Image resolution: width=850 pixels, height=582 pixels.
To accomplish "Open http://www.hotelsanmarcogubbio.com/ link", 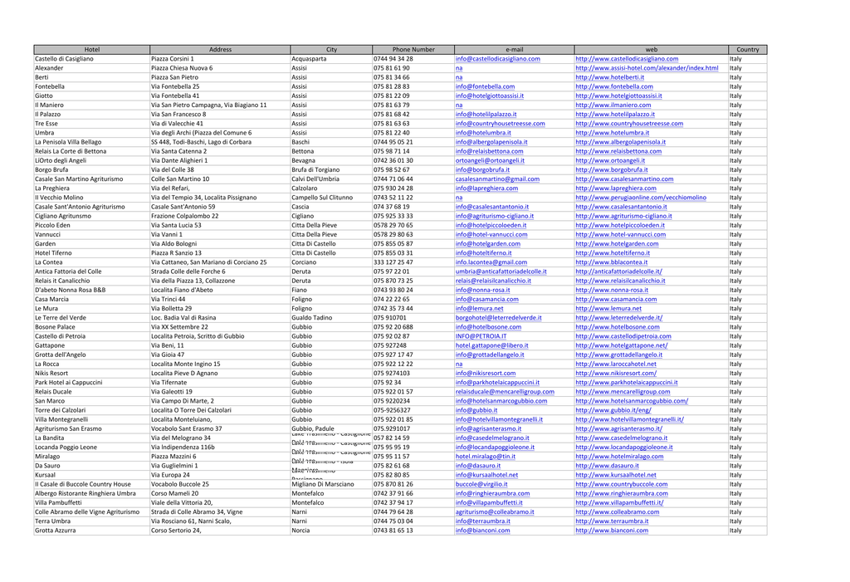I will pos(632,401).
